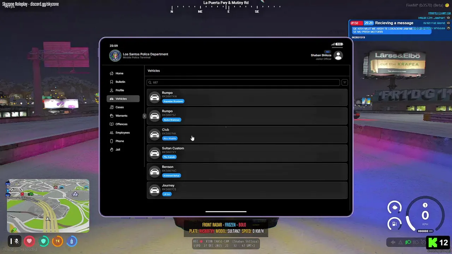This screenshot has height=254, width=452.
Task: Click the tablet home indicator bar
Action: (226, 212)
